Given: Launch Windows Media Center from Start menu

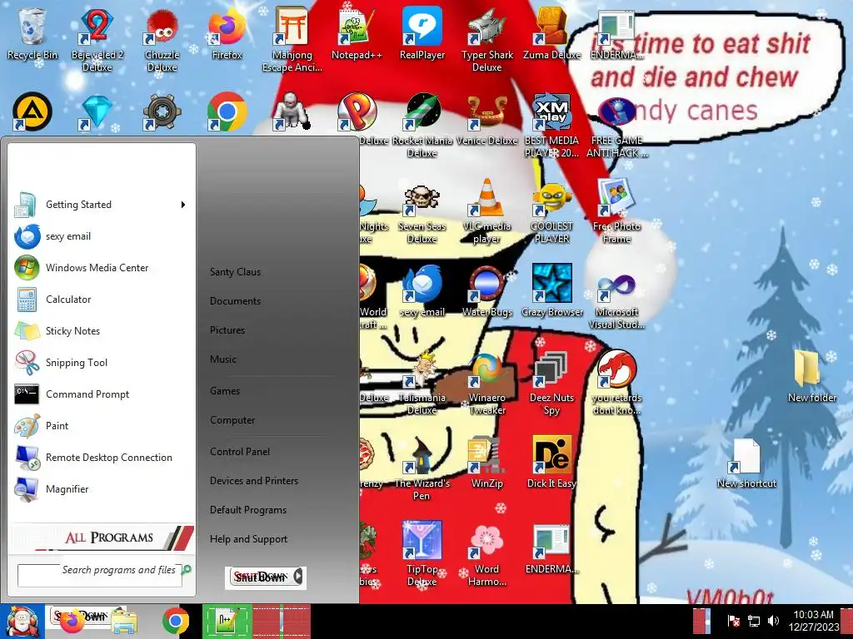Looking at the screenshot, I should [x=101, y=268].
